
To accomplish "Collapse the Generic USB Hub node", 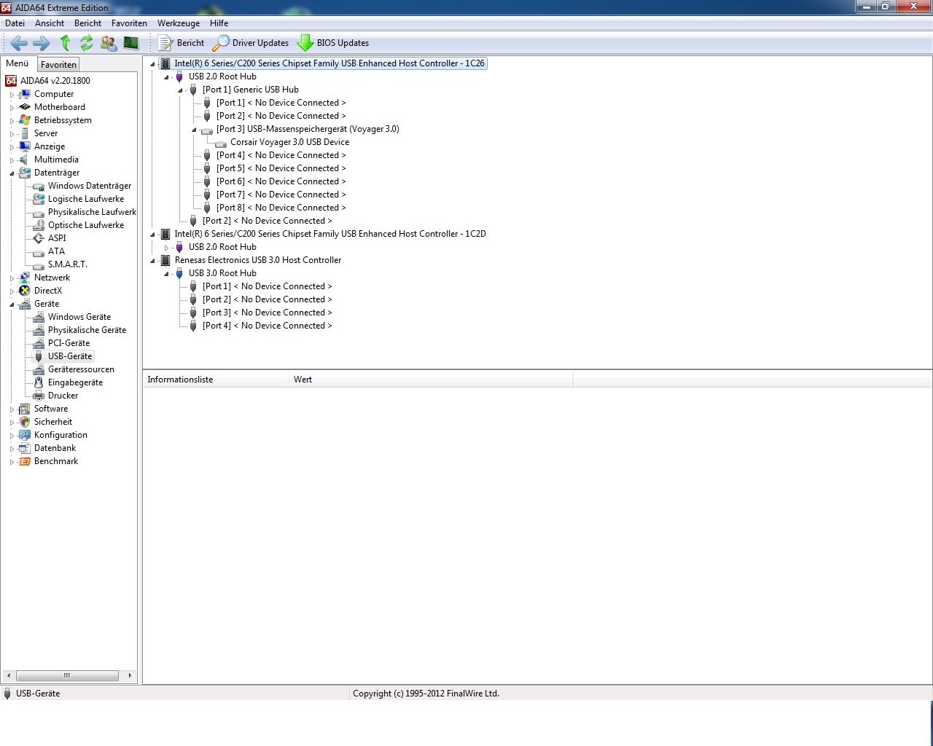I will 180,90.
